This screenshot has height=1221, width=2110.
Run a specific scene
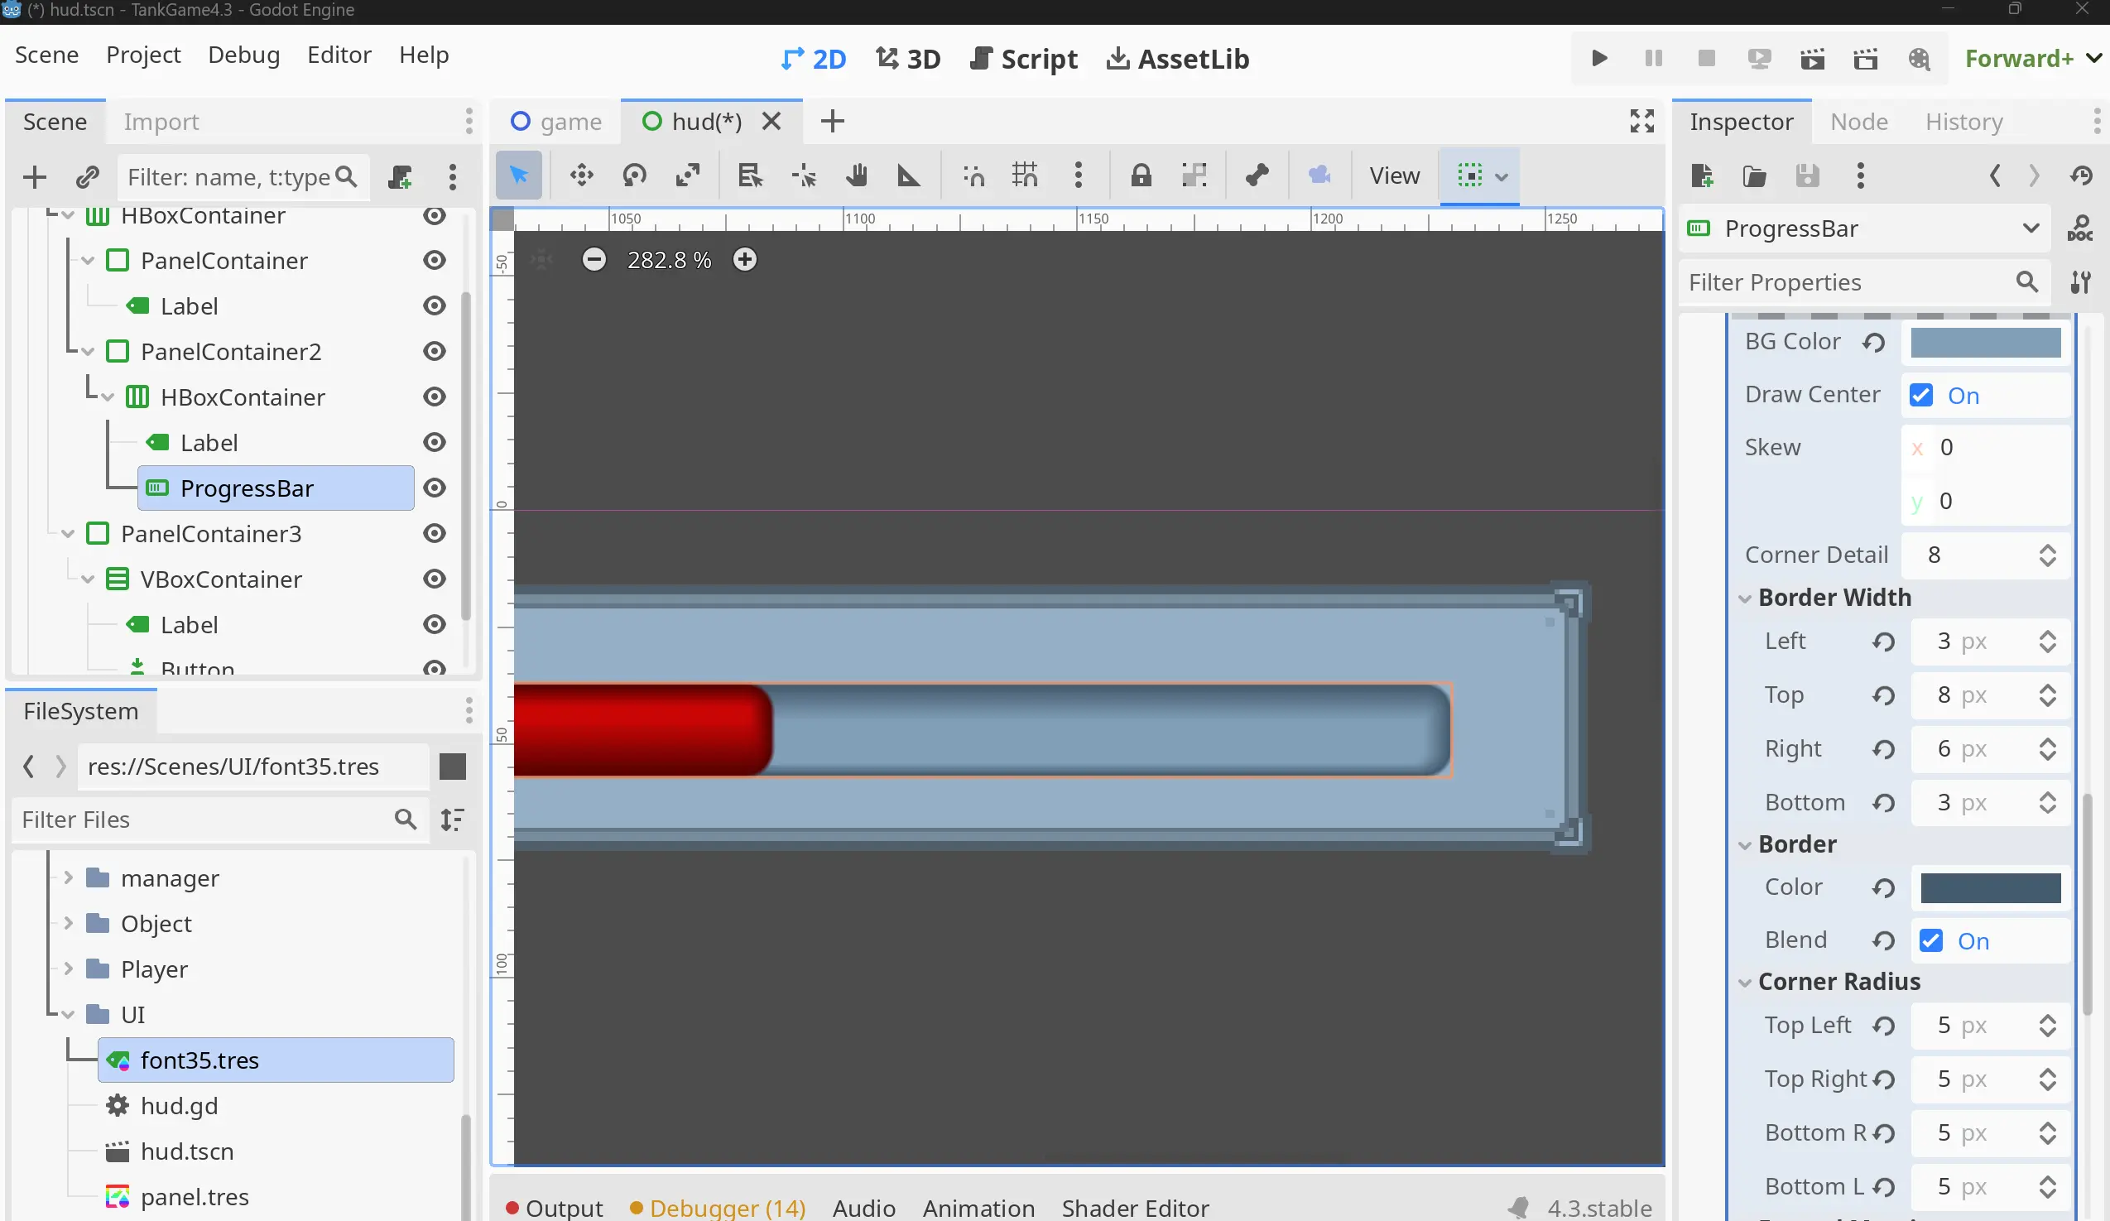[1866, 59]
